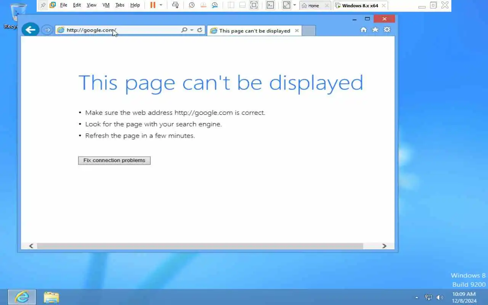Image resolution: width=488 pixels, height=305 pixels.
Task: Expand the power options dropdown next to pause
Action: pyautogui.click(x=161, y=5)
